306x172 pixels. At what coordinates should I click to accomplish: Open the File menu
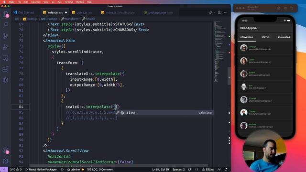point(19,2)
